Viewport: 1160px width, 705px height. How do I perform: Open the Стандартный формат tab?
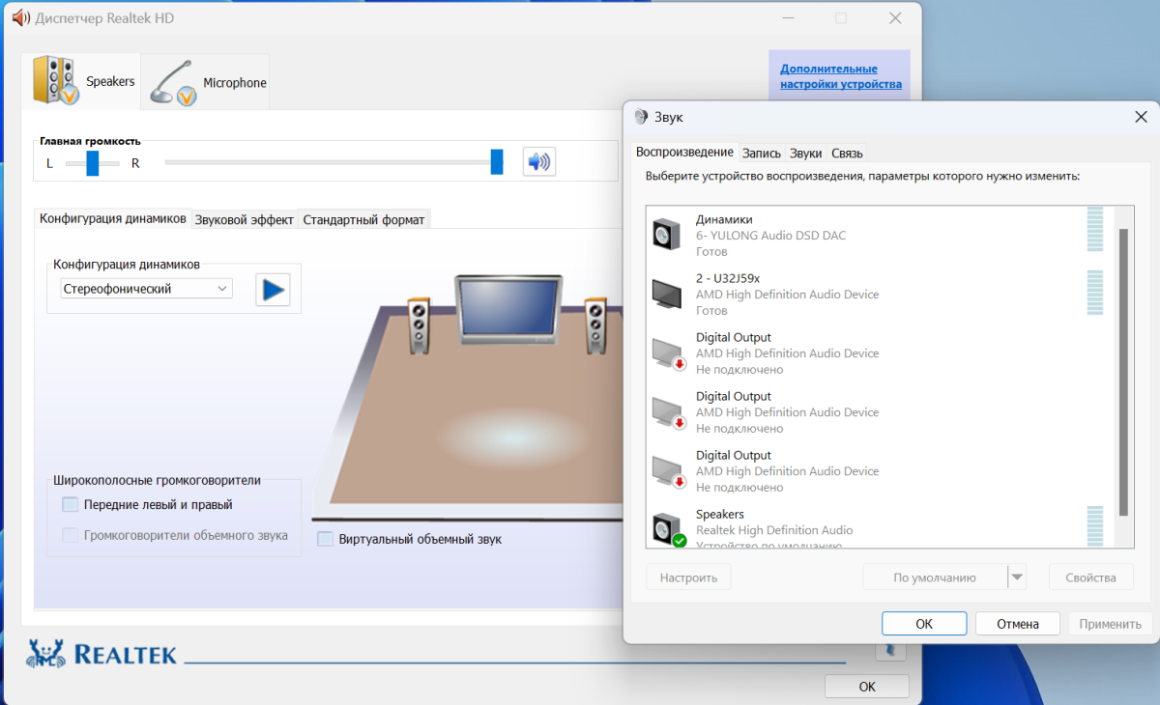tap(363, 219)
